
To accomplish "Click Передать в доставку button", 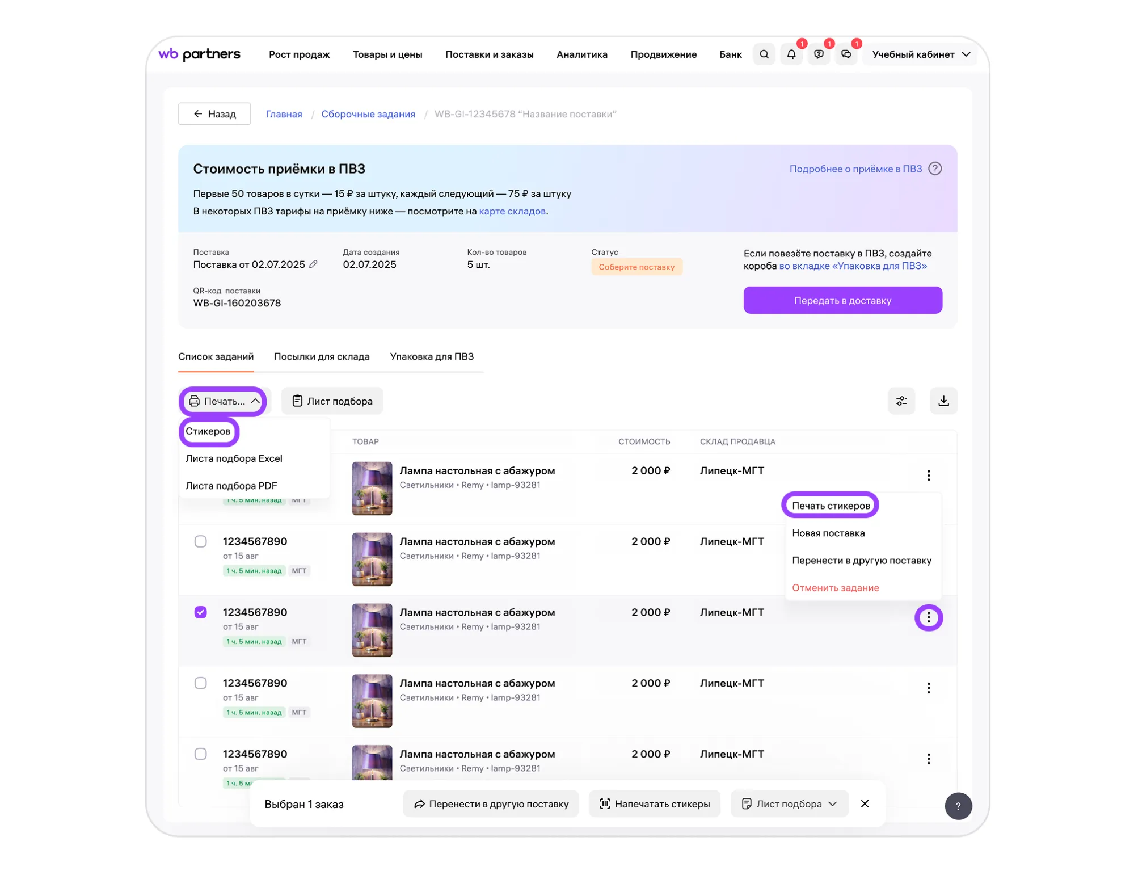I will 842,300.
